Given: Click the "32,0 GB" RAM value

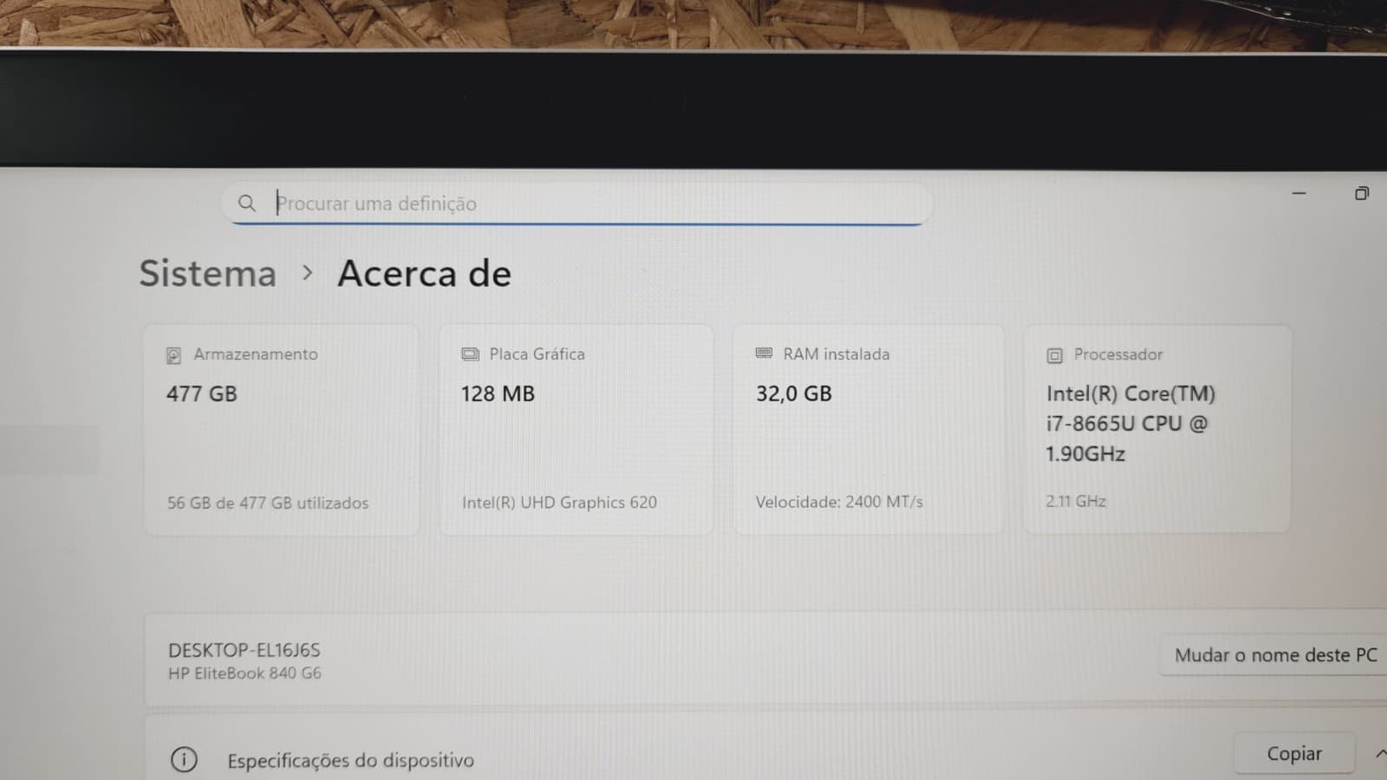Looking at the screenshot, I should 794,394.
